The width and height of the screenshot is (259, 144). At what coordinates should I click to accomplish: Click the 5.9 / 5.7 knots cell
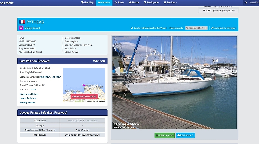click(82, 130)
